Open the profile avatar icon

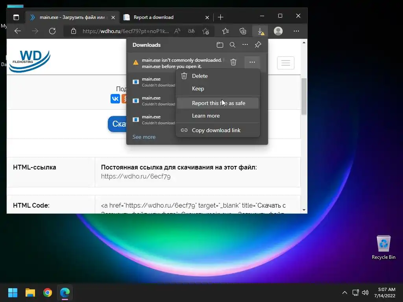[278, 31]
